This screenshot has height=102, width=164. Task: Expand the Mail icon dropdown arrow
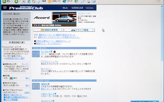85,1
